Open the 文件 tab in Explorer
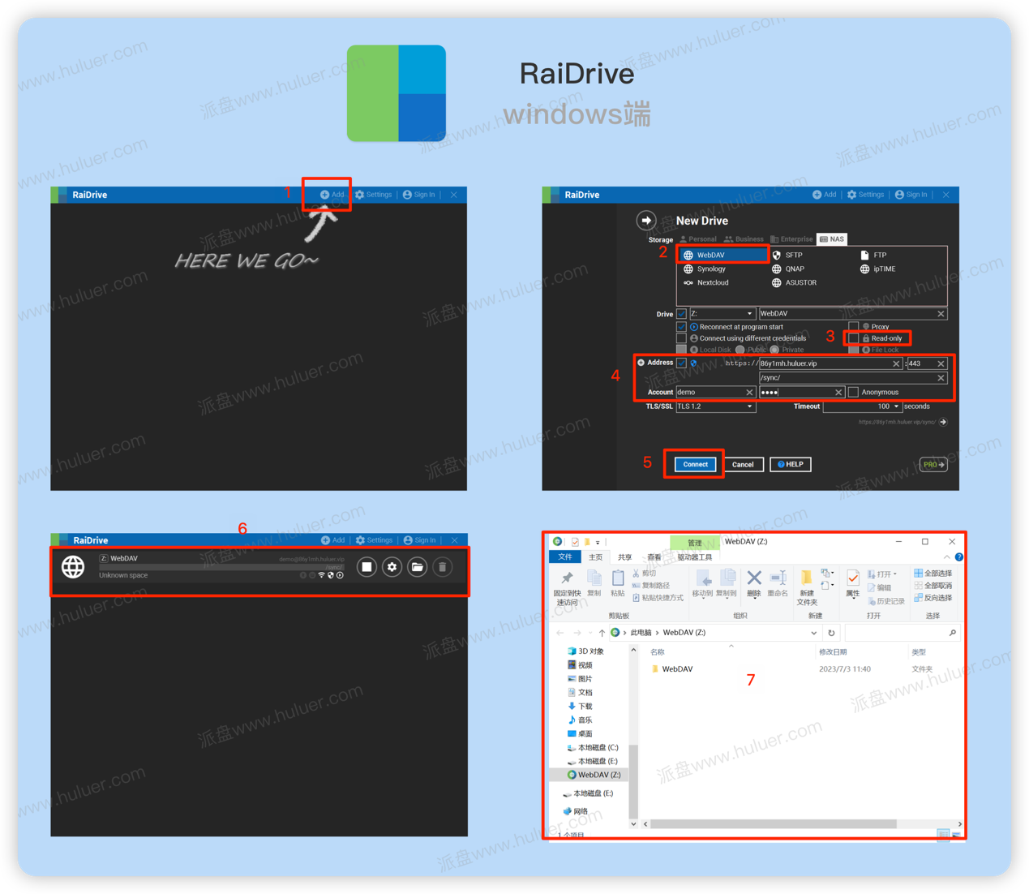The width and height of the screenshot is (1029, 894). pyautogui.click(x=565, y=557)
